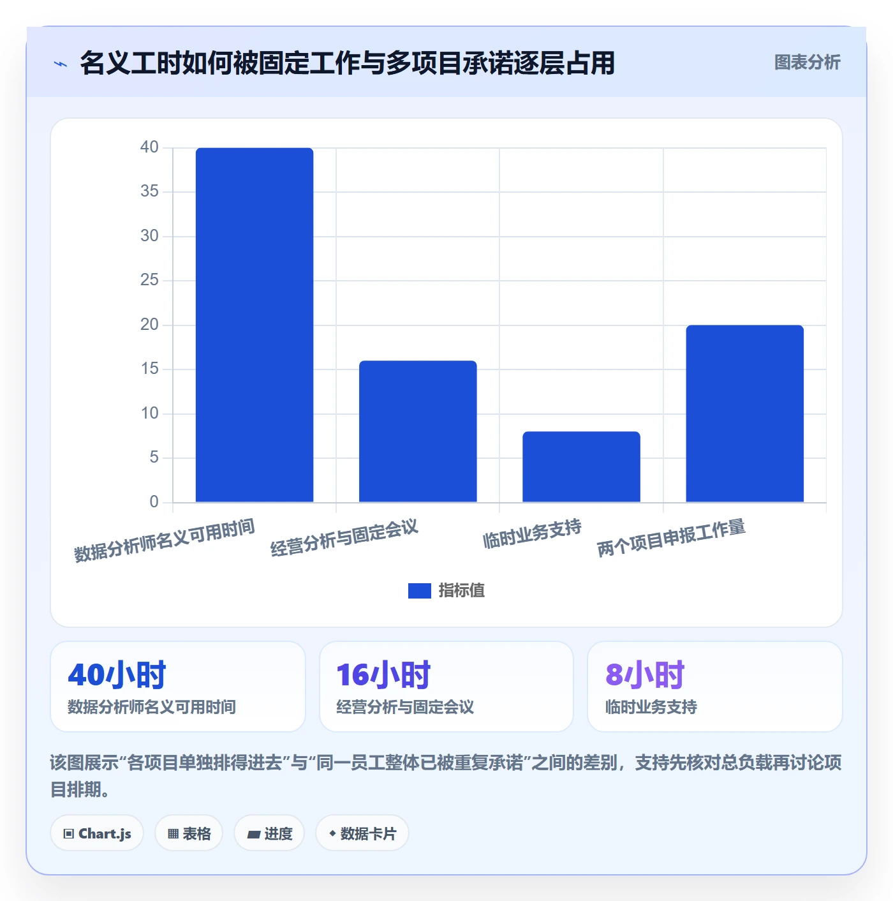
Task: Click the lightning icon beside the title
Action: pyautogui.click(x=61, y=64)
